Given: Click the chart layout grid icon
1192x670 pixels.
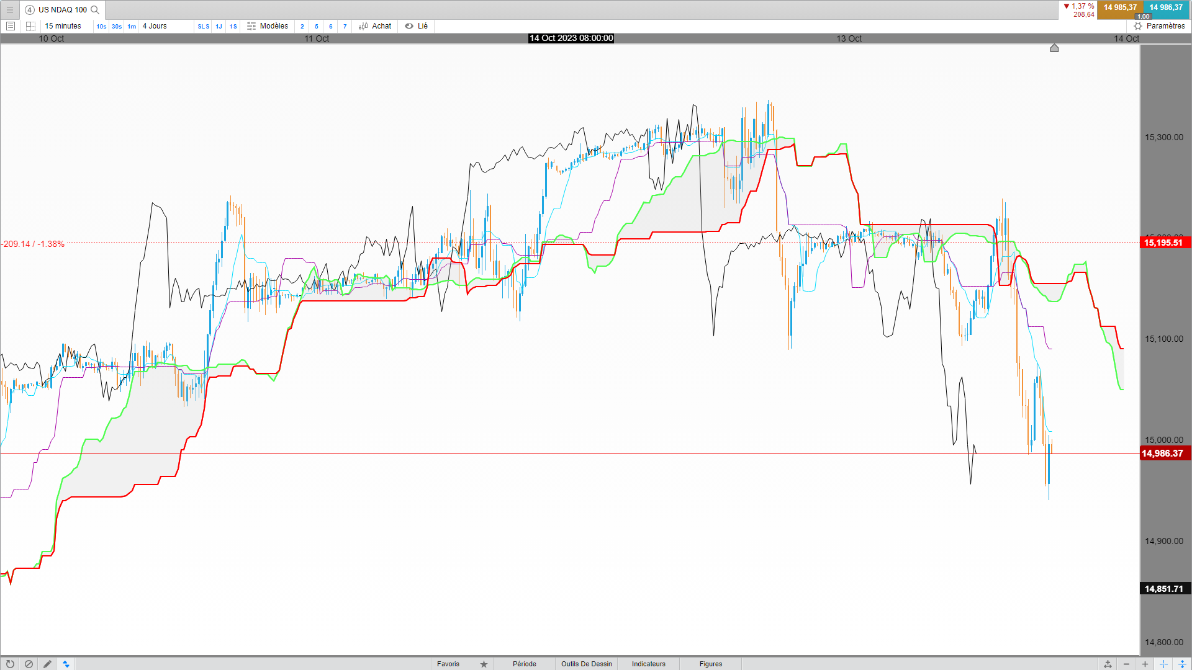Looking at the screenshot, I should click(30, 26).
